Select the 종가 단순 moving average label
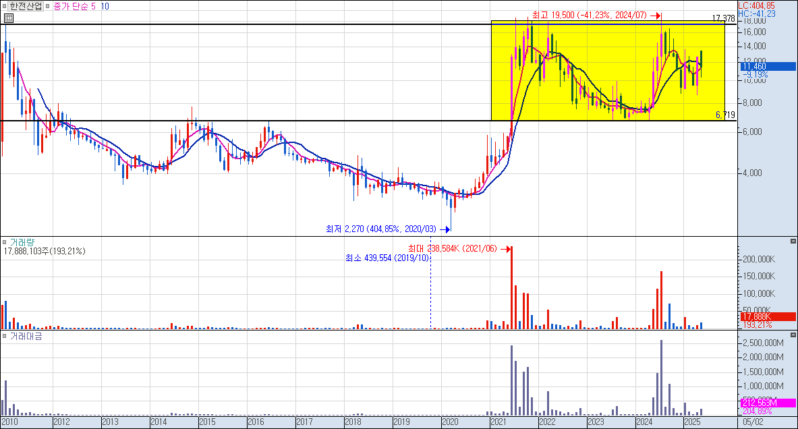 pyautogui.click(x=71, y=7)
